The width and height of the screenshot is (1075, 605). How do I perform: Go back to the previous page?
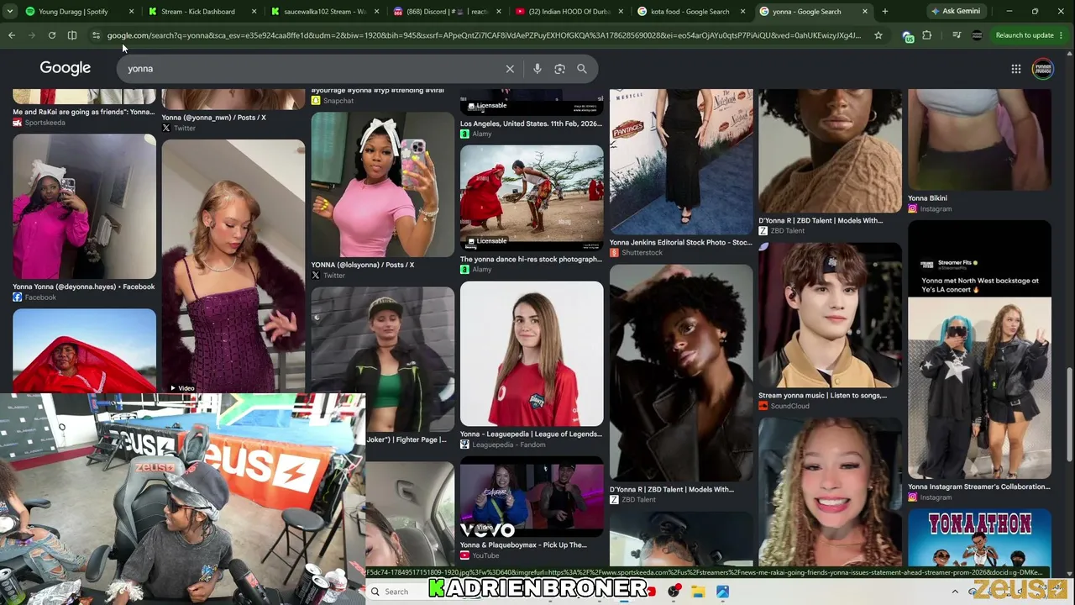click(12, 35)
